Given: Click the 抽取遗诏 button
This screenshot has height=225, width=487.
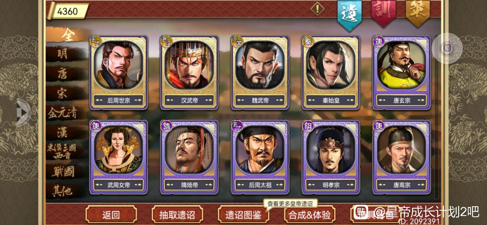Looking at the screenshot, I should pyautogui.click(x=177, y=215).
